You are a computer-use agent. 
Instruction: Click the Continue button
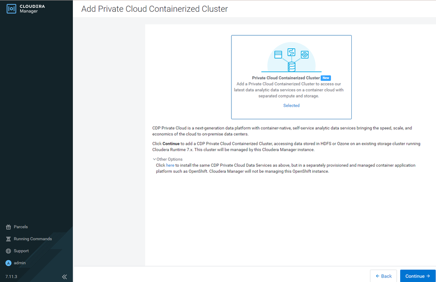(x=418, y=276)
